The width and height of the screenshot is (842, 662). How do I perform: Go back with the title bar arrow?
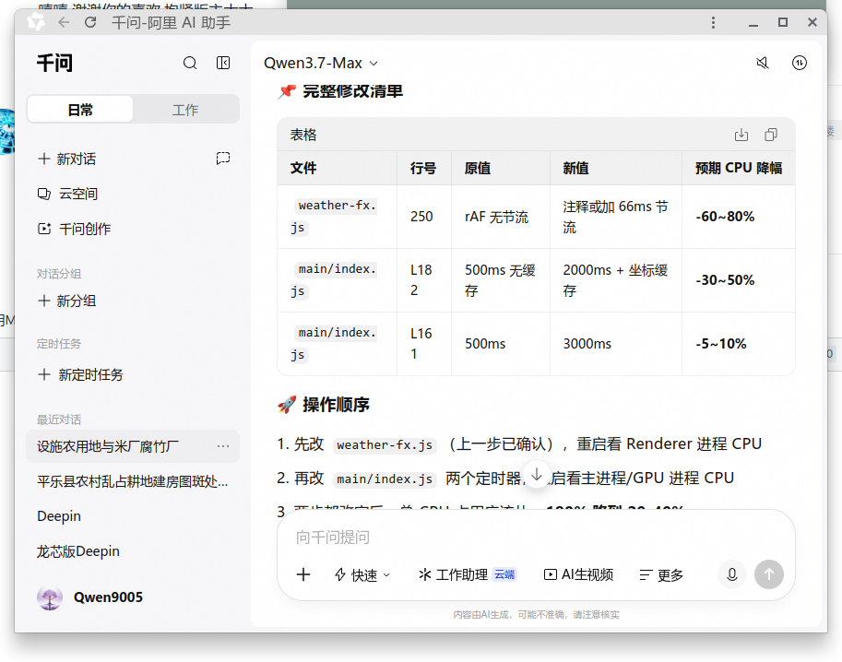[x=64, y=22]
